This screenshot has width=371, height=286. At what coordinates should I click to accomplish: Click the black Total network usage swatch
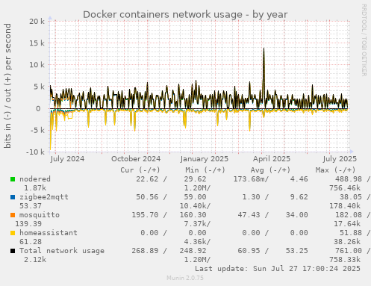[13, 251]
